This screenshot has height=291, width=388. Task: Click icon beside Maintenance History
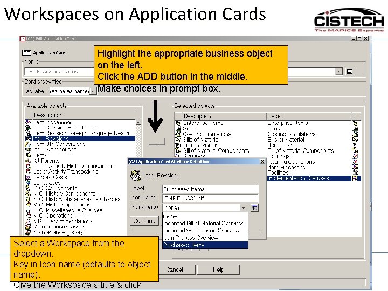29,232
